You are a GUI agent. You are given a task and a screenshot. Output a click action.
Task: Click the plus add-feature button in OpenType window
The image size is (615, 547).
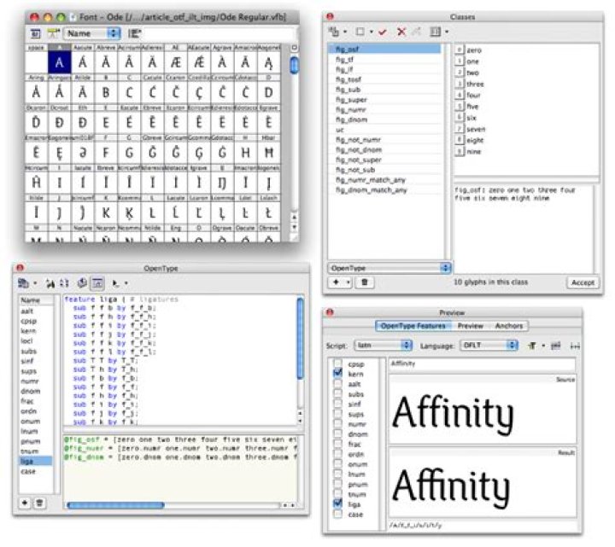(x=25, y=503)
